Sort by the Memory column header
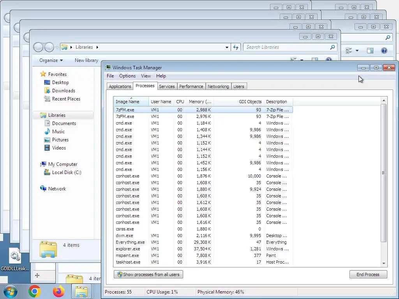This screenshot has height=299, width=399. pyautogui.click(x=200, y=102)
